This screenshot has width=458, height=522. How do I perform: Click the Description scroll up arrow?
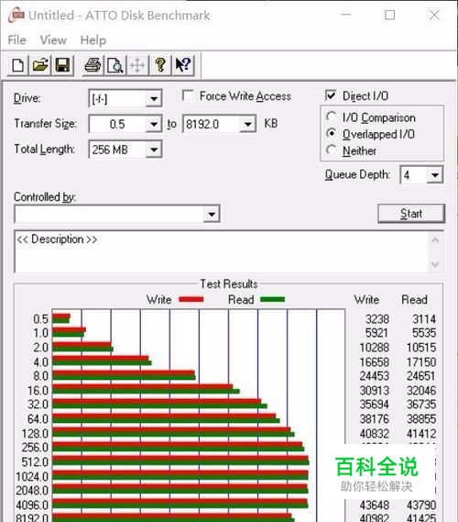tap(435, 240)
